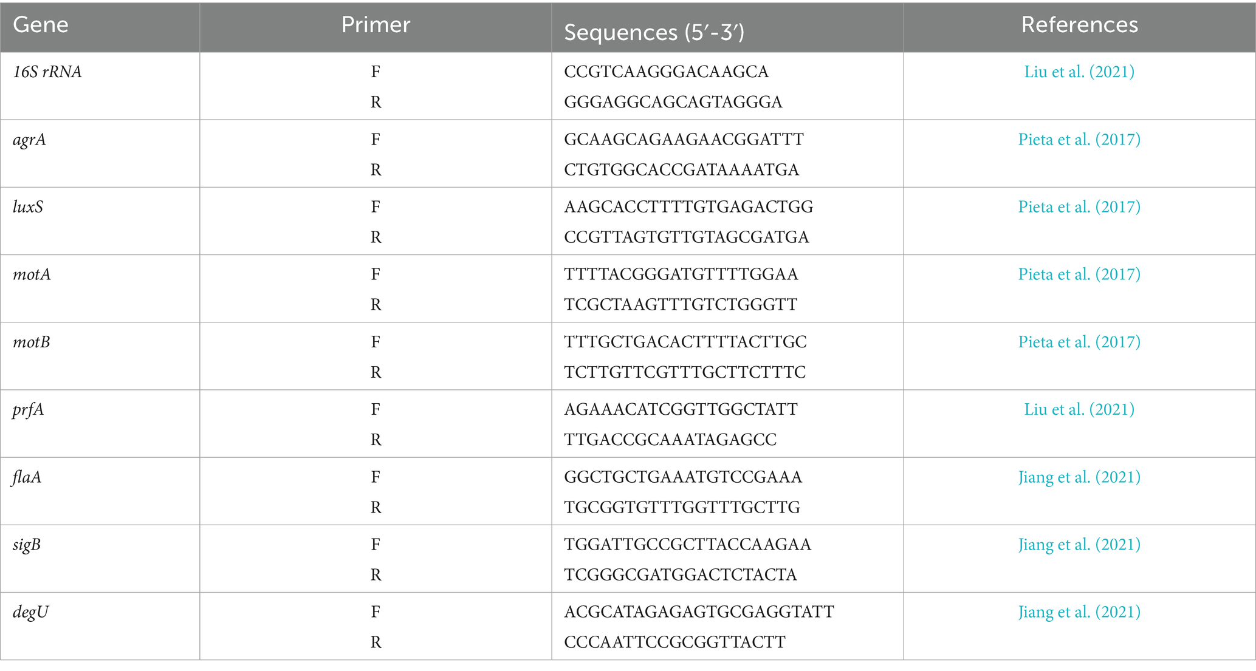Select the forward agrA sequence GCAAGCAGAAGAACGGATTT
The height and width of the screenshot is (671, 1256).
click(x=684, y=140)
